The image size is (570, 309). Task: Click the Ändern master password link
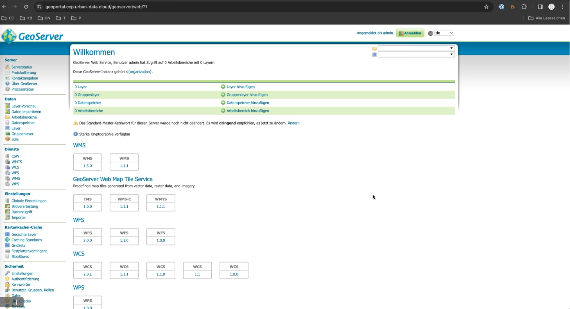click(294, 123)
